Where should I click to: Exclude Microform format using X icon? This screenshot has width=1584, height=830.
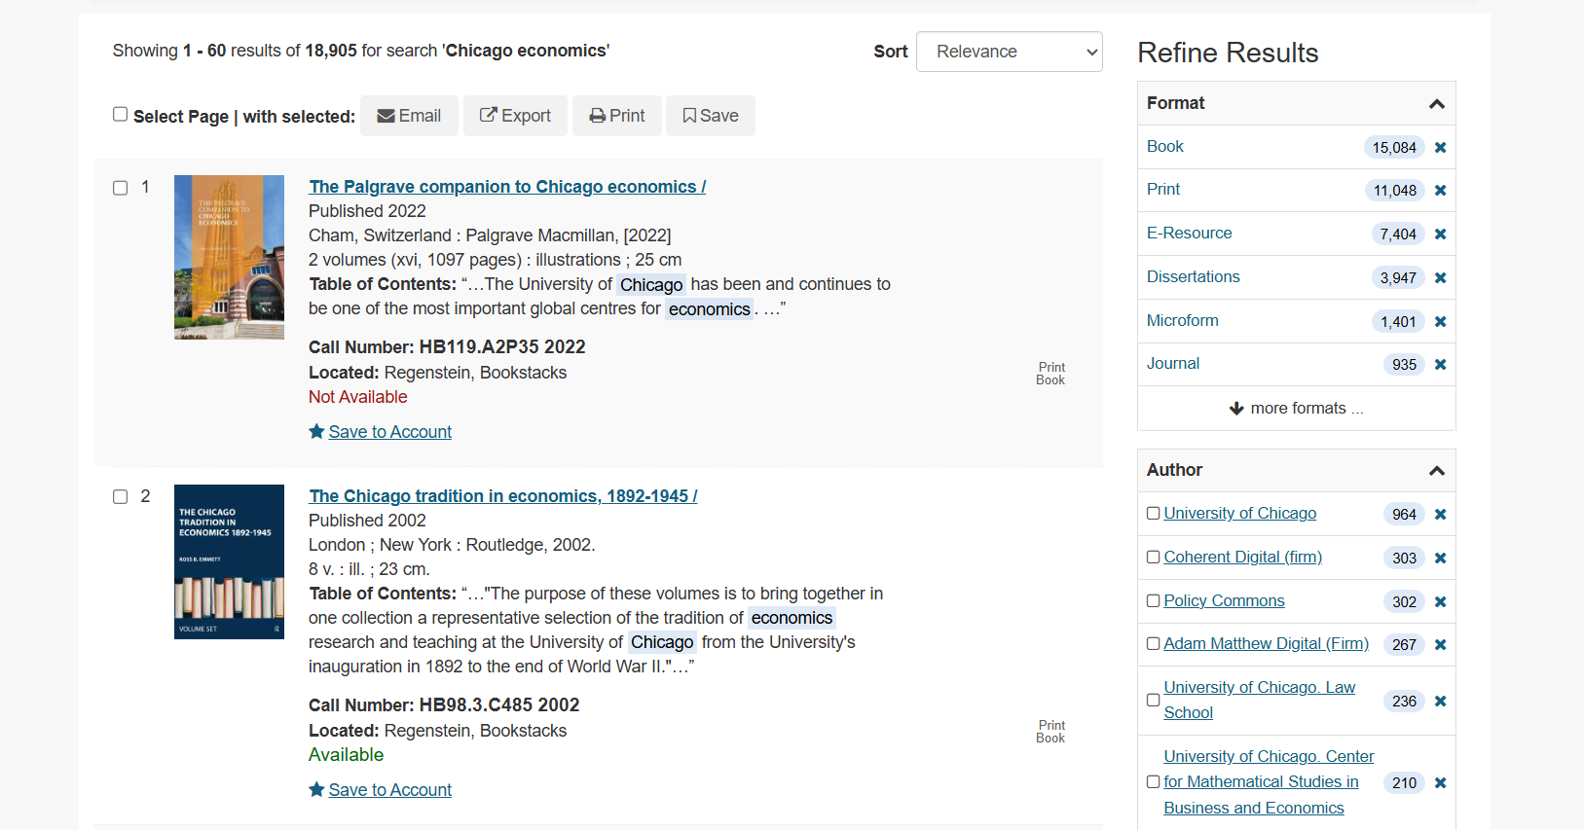[1440, 322]
